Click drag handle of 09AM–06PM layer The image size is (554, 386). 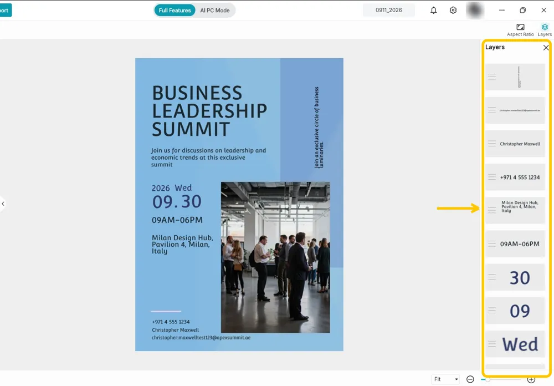pyautogui.click(x=492, y=243)
